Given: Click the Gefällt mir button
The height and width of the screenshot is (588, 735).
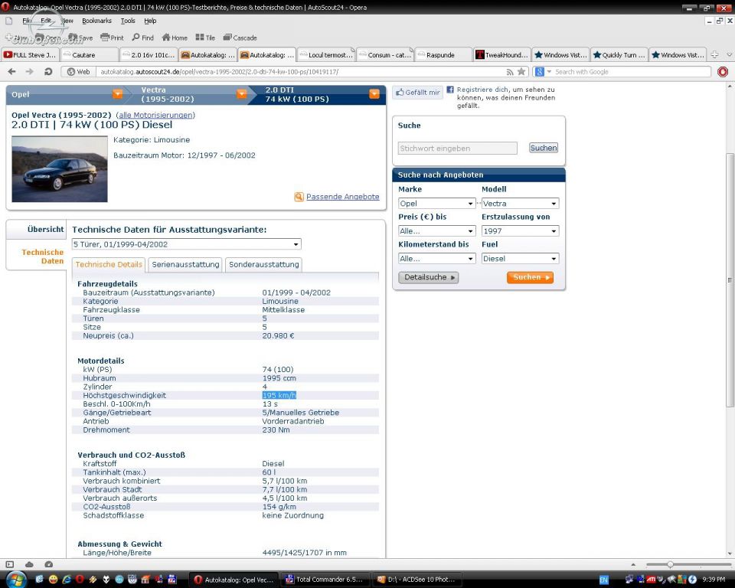Looking at the screenshot, I should point(418,93).
